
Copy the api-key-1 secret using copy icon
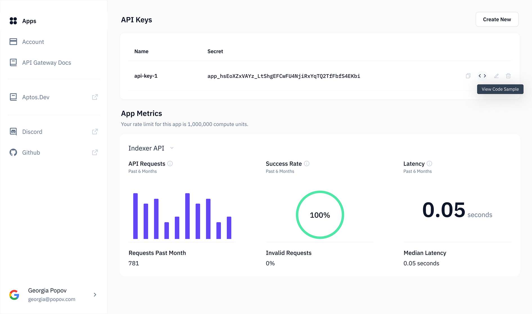468,76
